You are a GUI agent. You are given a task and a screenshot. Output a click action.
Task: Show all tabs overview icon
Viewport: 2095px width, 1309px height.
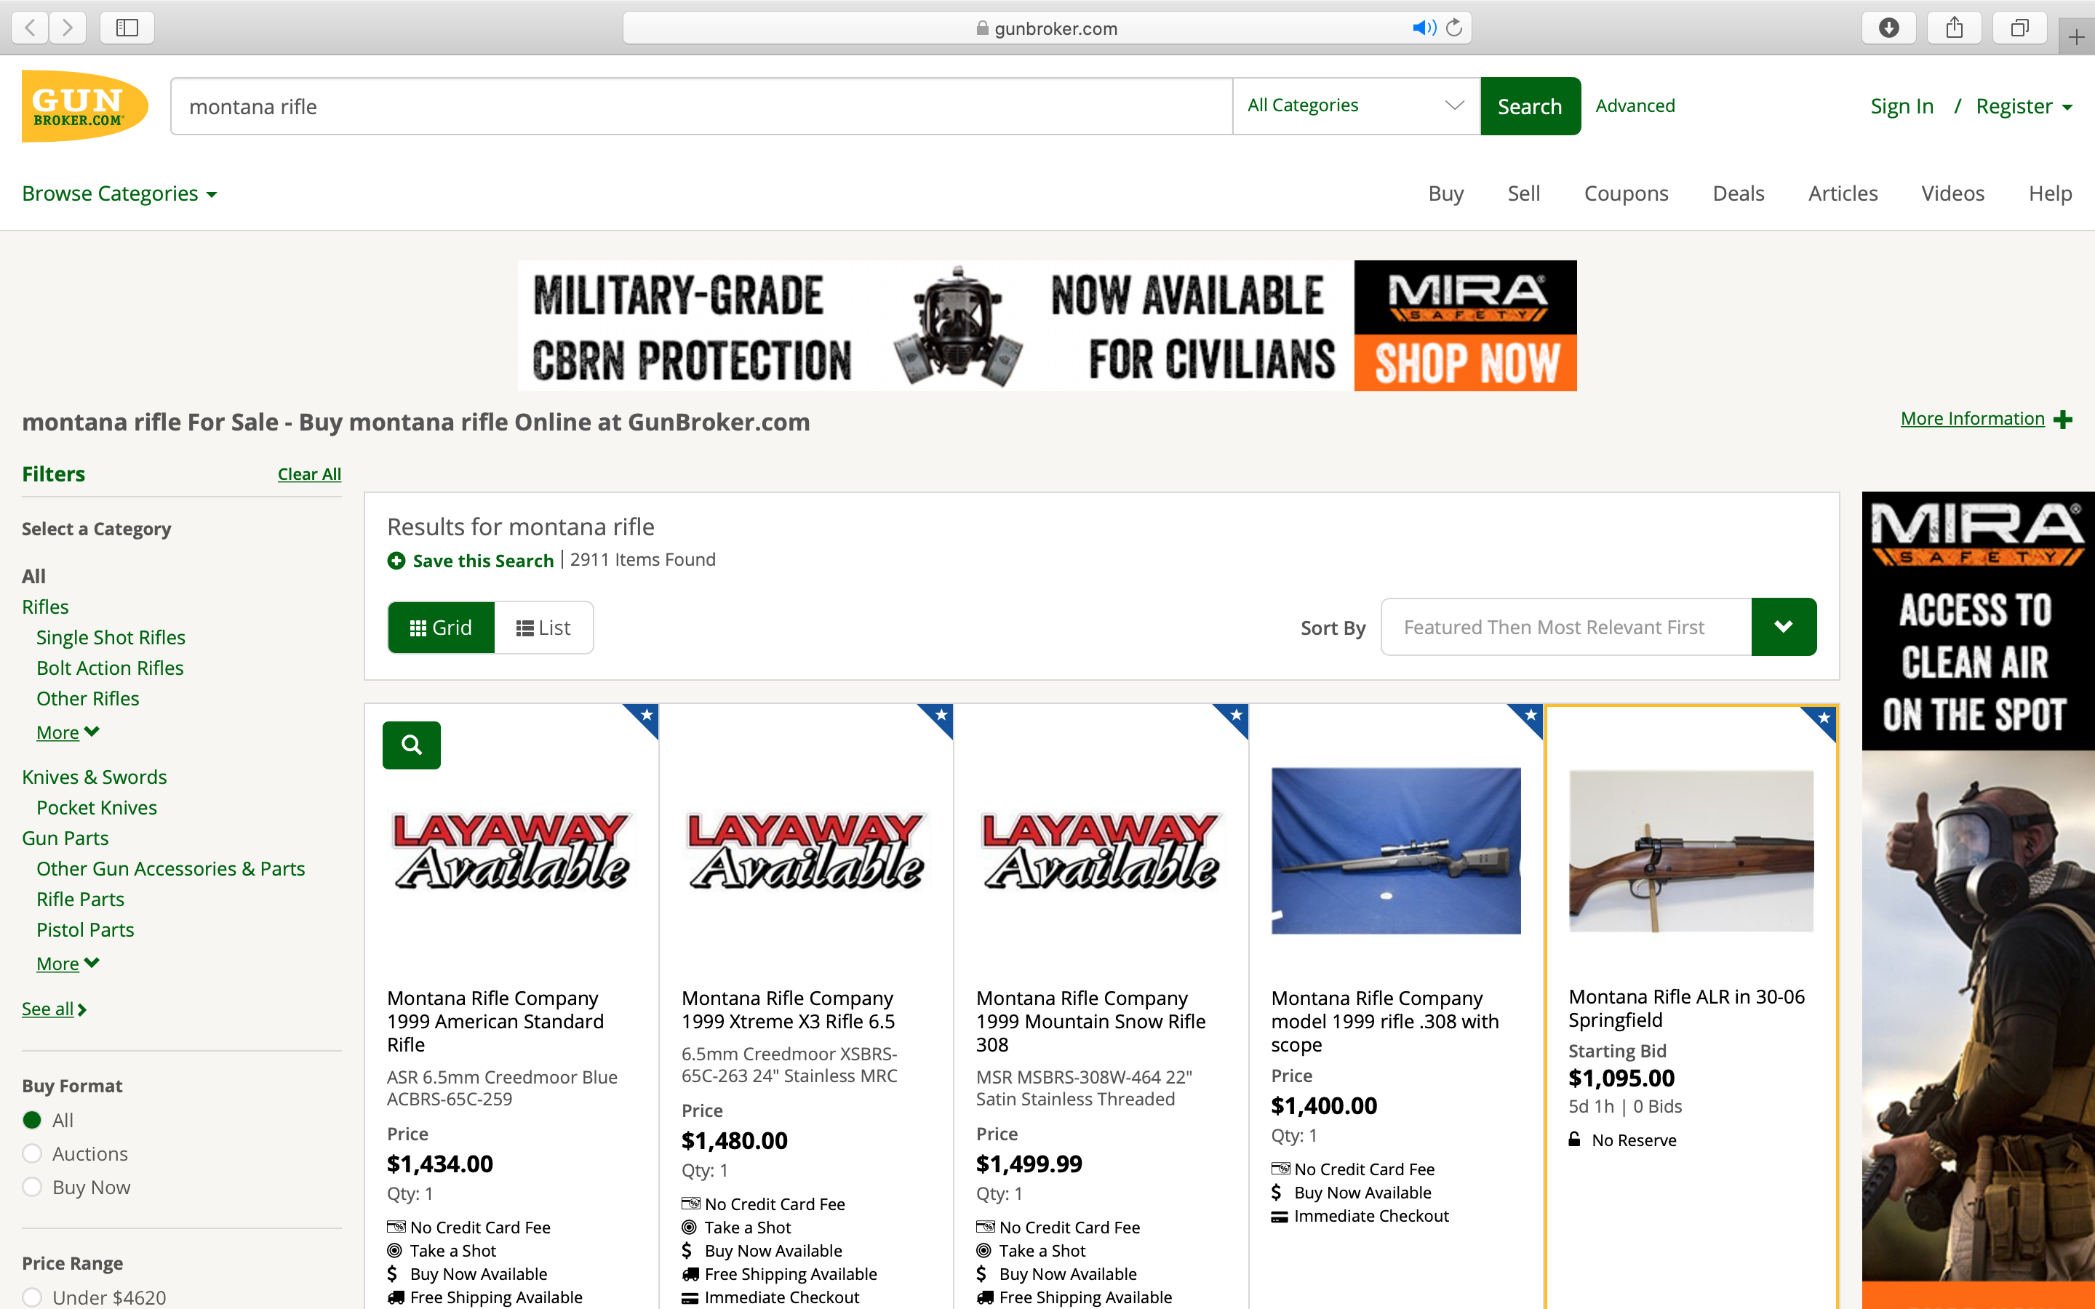click(2019, 28)
